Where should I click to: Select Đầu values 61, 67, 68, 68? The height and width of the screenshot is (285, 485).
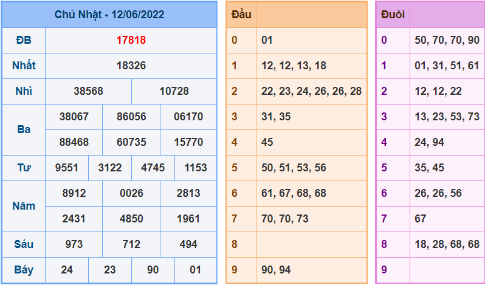294,193
